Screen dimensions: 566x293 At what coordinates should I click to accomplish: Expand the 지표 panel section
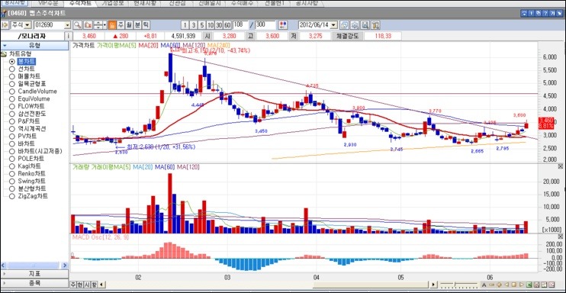[34, 274]
